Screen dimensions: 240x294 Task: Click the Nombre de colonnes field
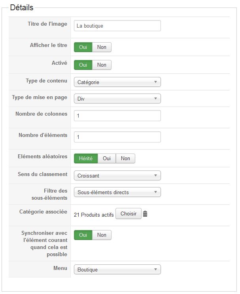click(117, 116)
